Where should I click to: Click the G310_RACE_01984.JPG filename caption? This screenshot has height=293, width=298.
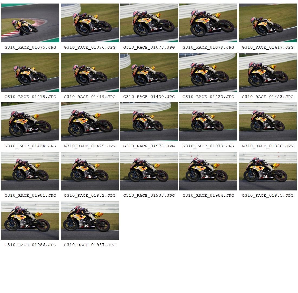(208, 195)
